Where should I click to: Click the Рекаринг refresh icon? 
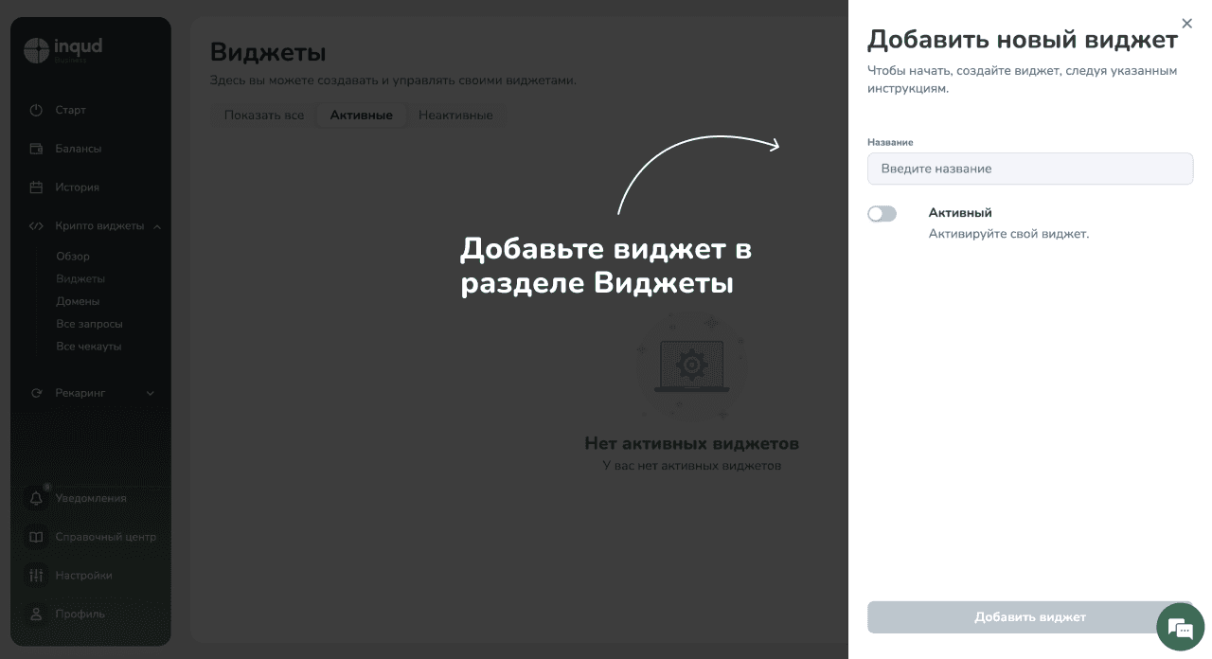(x=36, y=393)
